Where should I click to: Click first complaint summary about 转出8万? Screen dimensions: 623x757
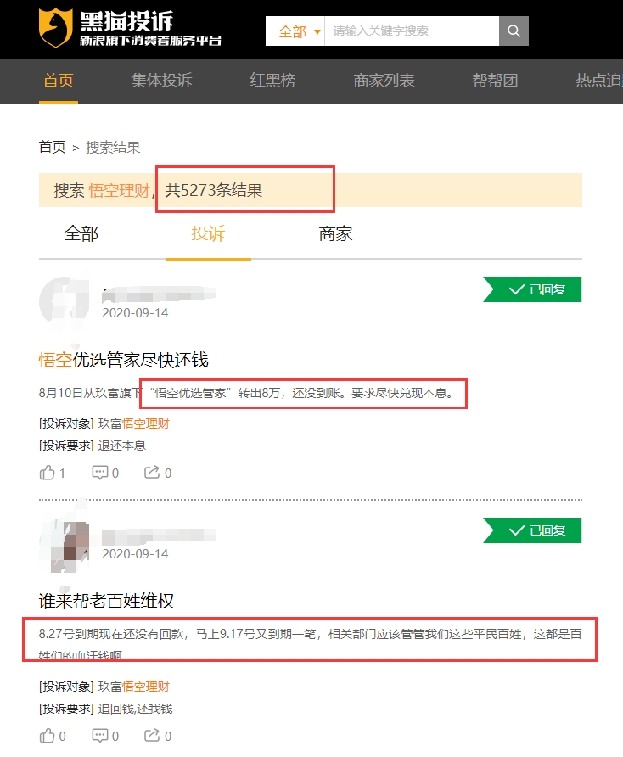pos(246,393)
